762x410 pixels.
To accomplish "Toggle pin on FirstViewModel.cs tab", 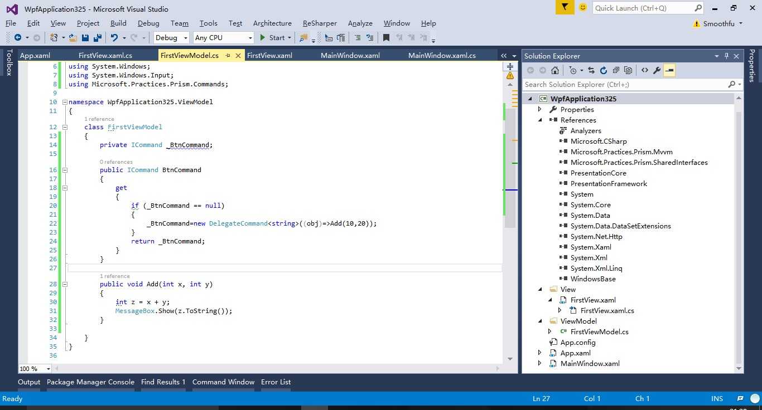I will point(228,56).
